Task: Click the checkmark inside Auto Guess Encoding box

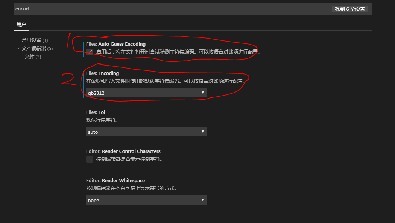Action: pos(90,52)
